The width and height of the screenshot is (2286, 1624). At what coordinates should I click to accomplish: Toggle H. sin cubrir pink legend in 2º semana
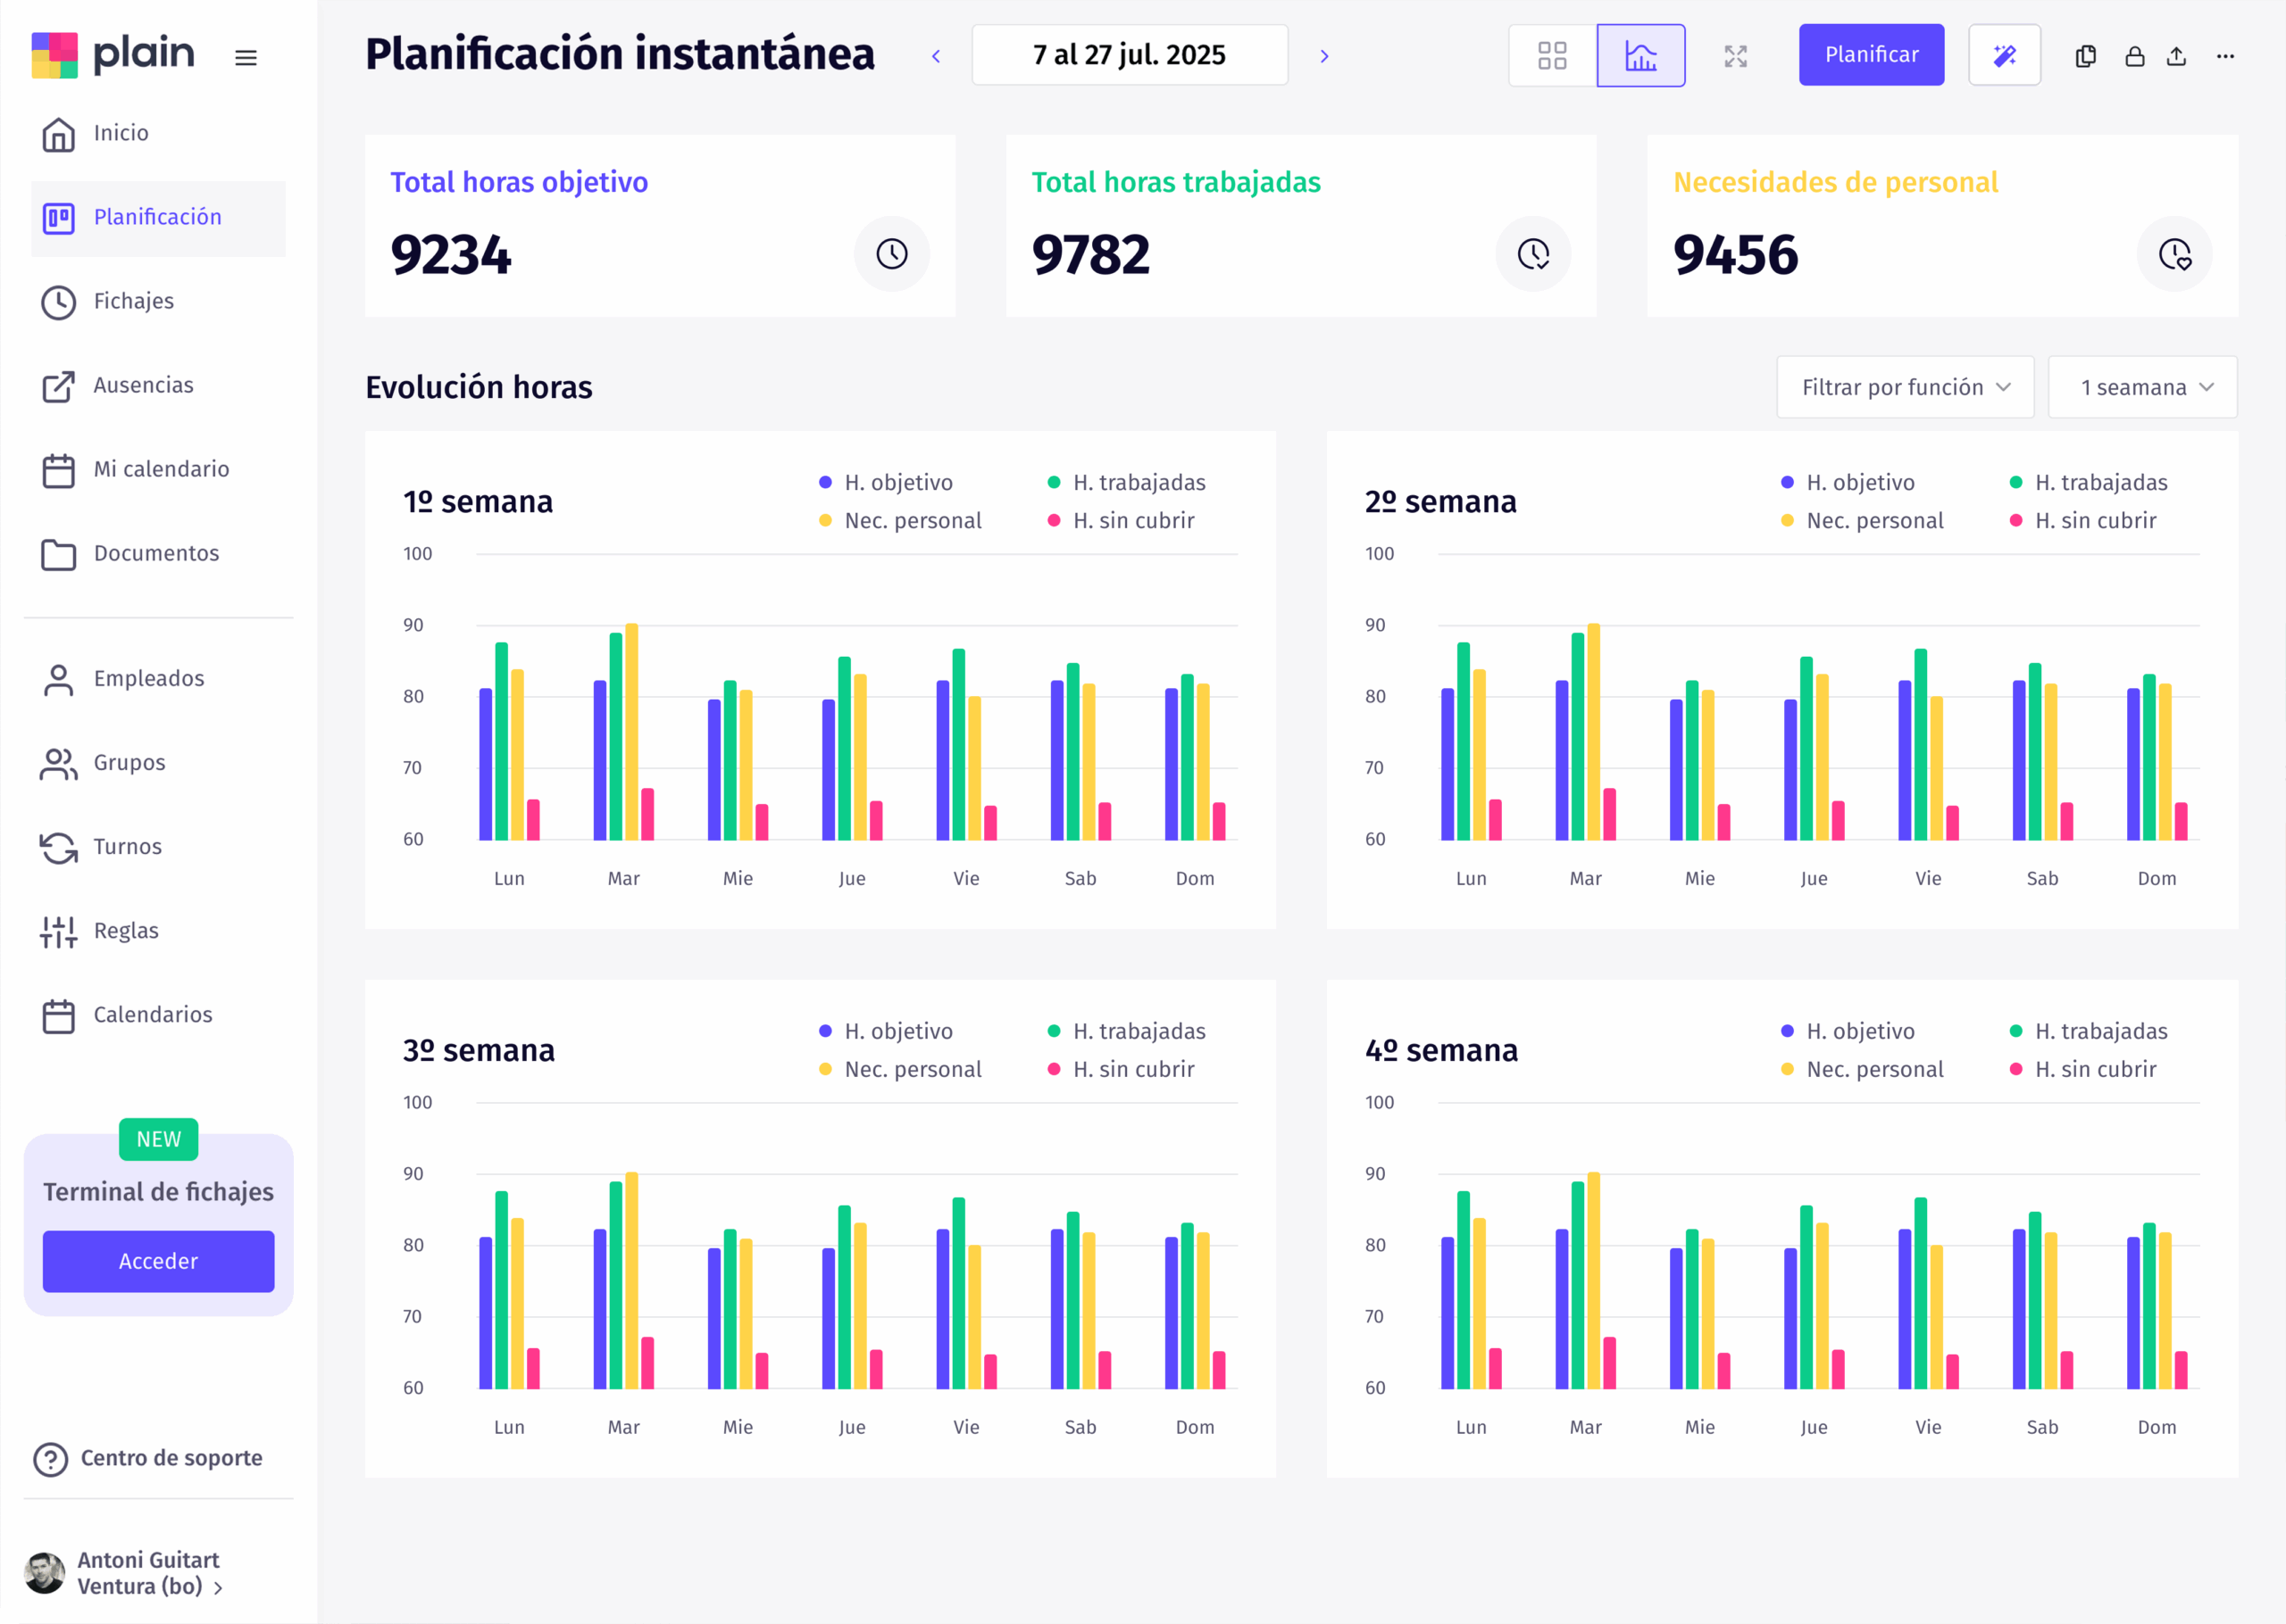coord(2083,520)
